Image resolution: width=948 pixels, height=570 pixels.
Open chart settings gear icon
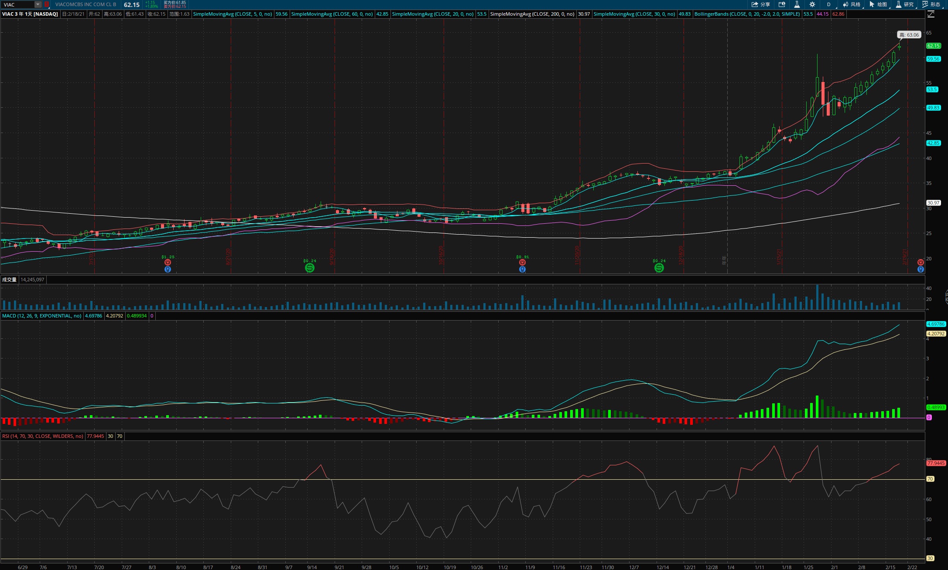(x=812, y=4)
